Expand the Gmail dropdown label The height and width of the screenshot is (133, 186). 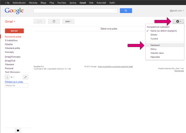[x=10, y=22]
